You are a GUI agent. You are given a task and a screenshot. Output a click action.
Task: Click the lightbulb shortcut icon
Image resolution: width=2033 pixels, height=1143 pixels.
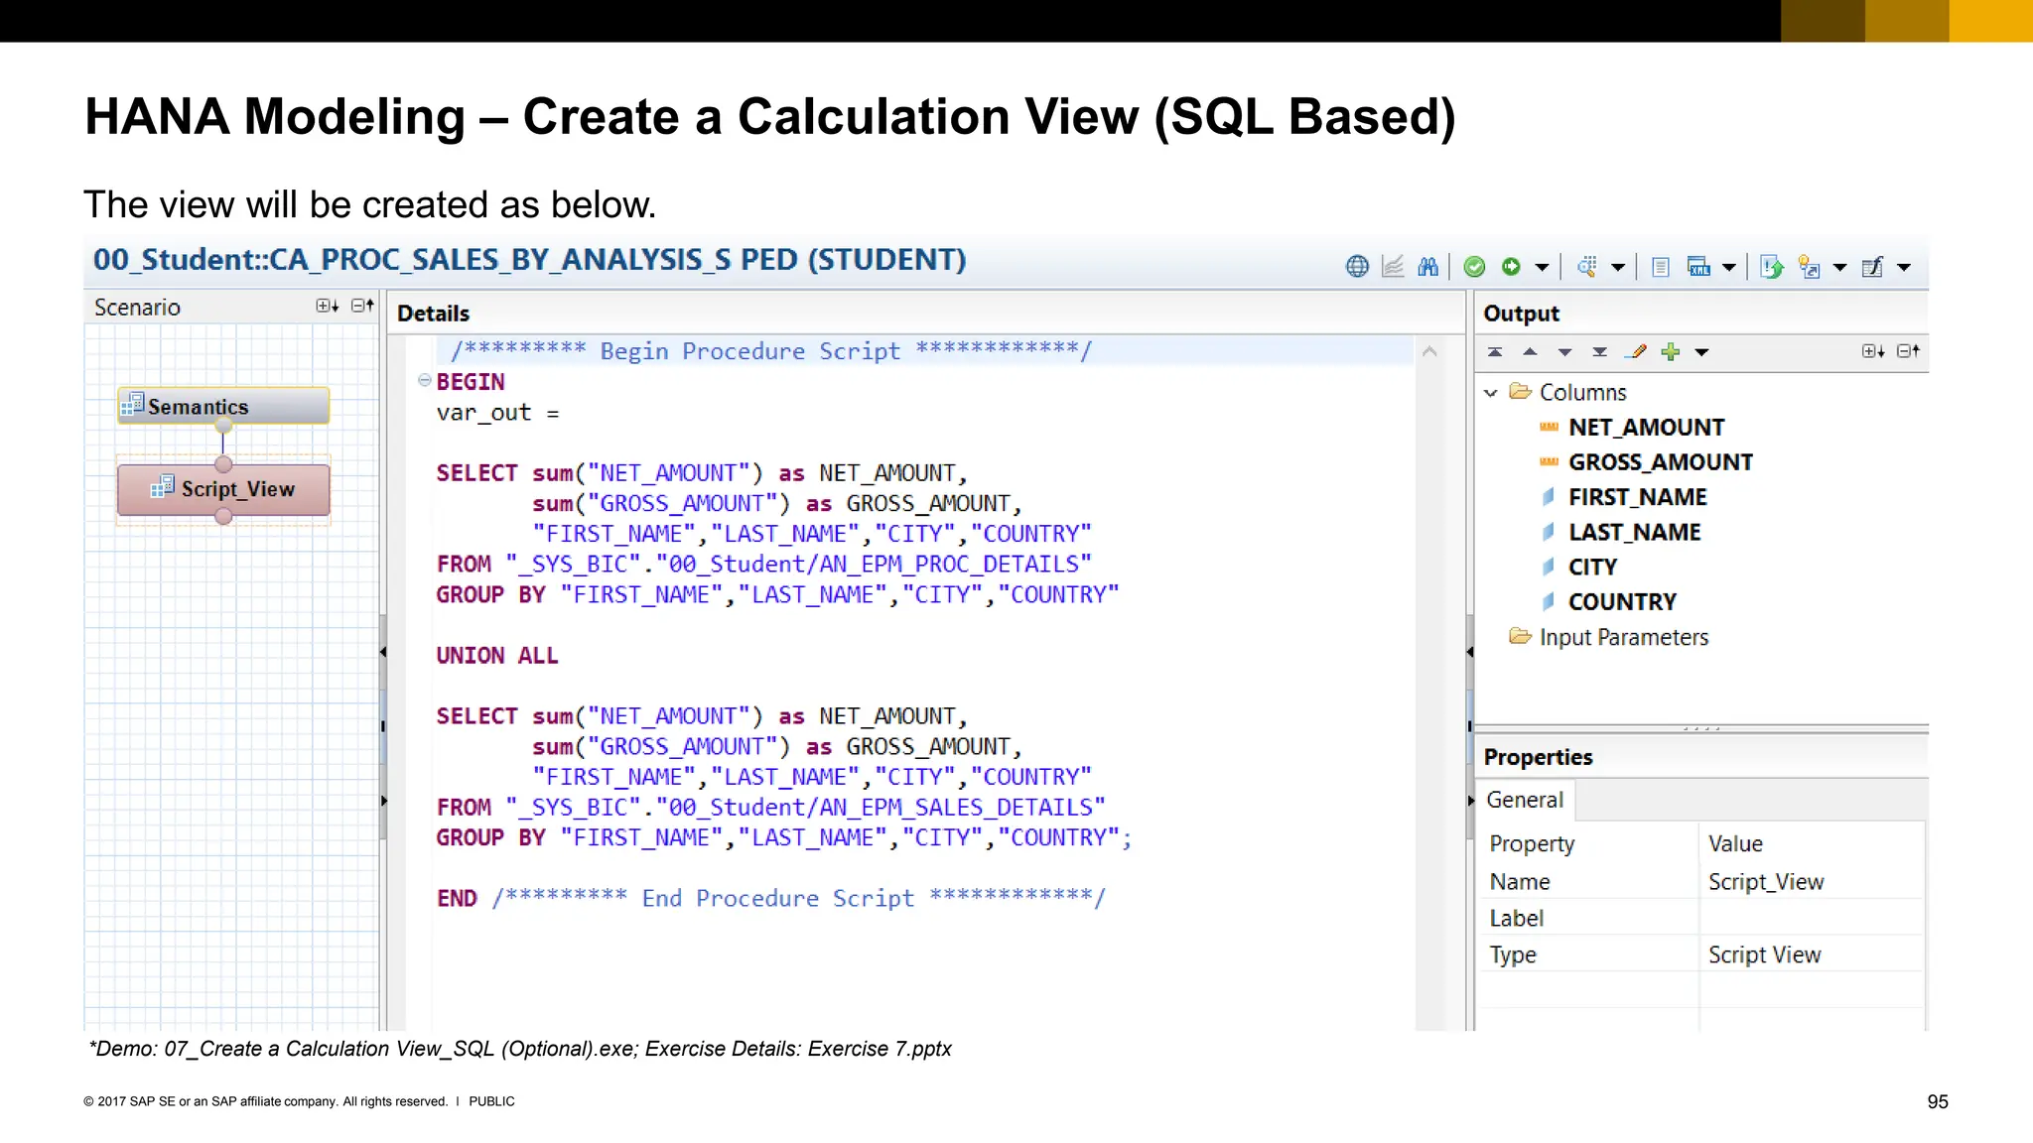point(1810,267)
